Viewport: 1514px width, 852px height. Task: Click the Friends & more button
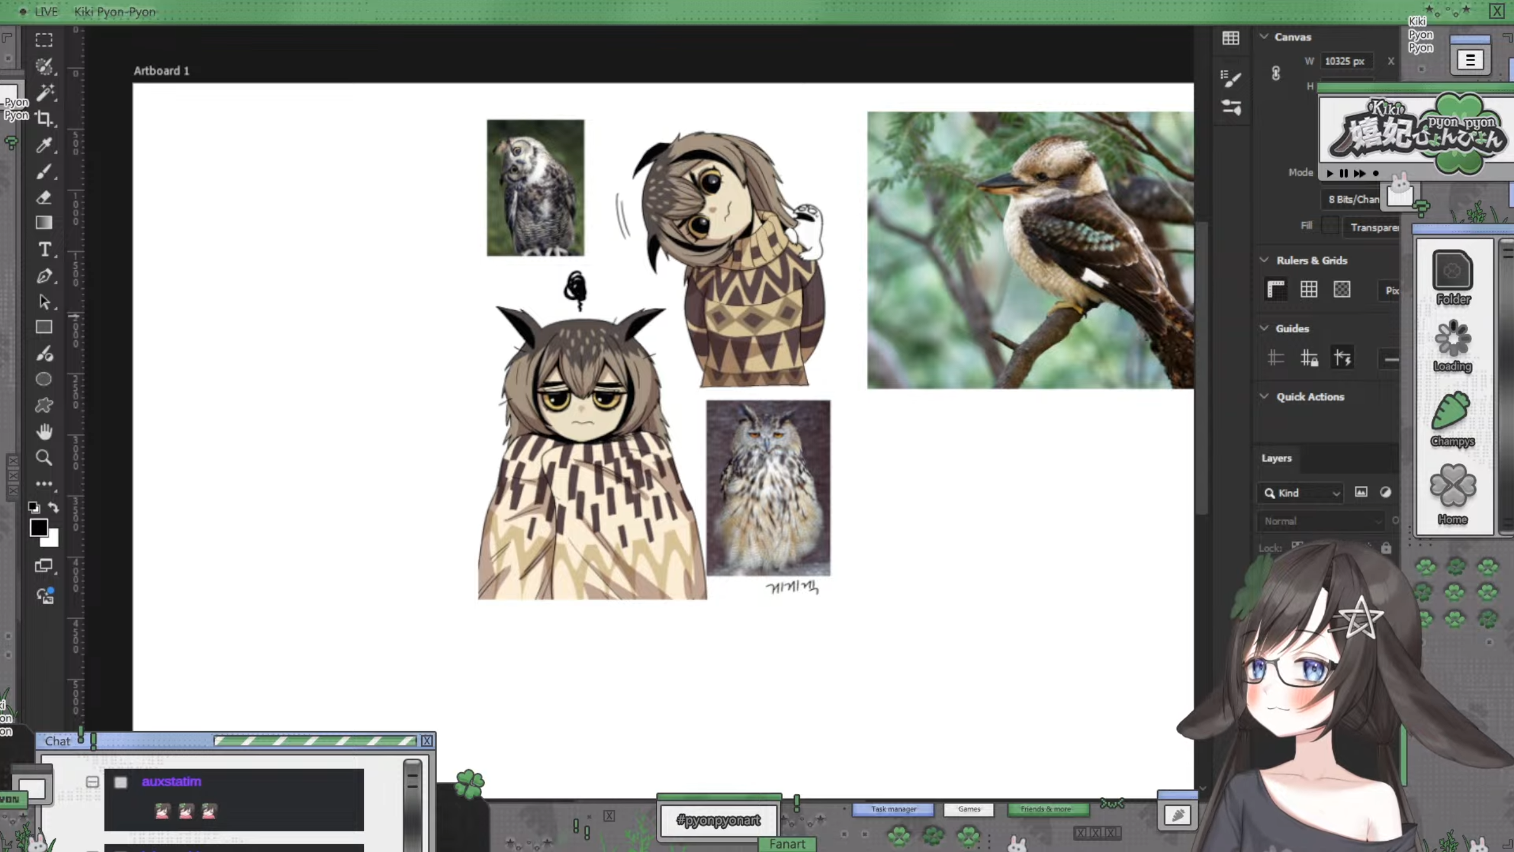coord(1046,809)
